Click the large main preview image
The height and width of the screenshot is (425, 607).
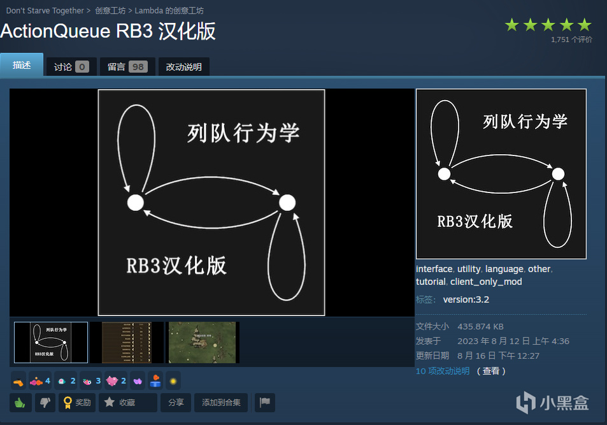click(x=211, y=203)
